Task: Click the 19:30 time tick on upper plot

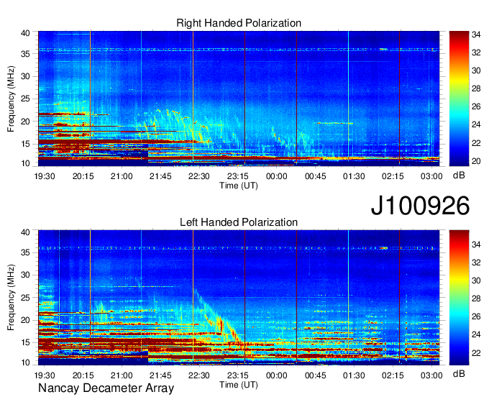Action: point(45,176)
